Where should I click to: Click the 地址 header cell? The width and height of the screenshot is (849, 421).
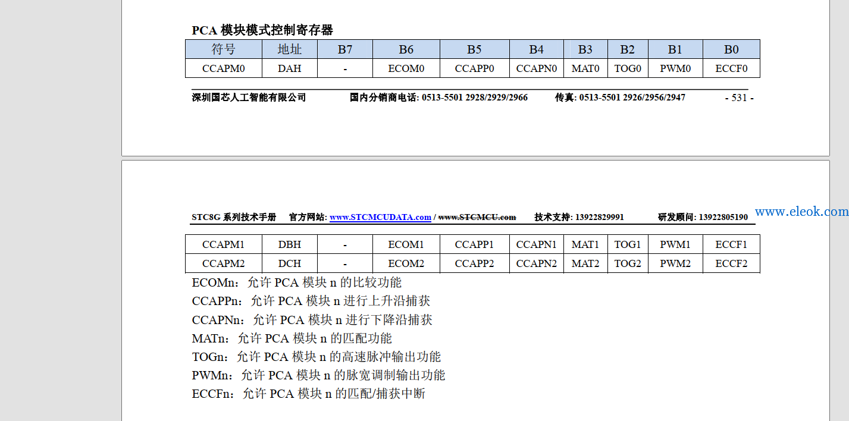[x=290, y=49]
